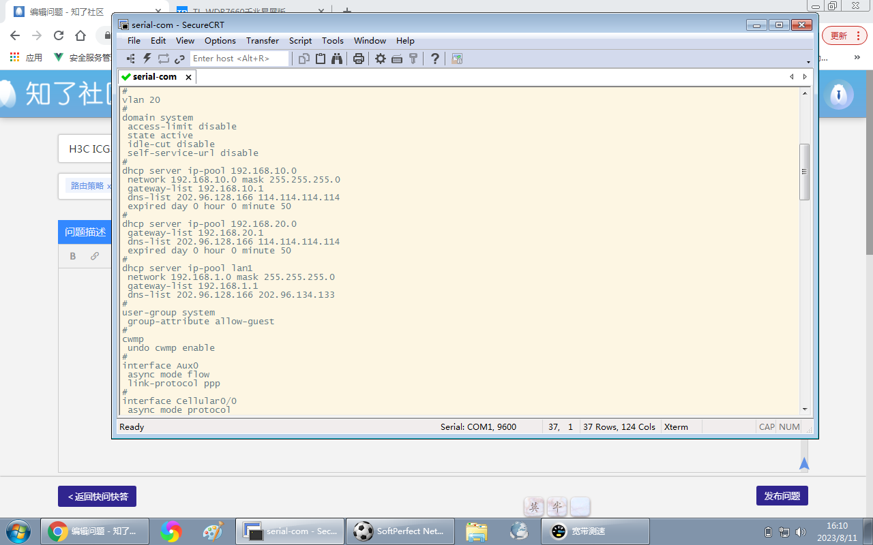Open the View menu
The image size is (873, 545).
[186, 41]
